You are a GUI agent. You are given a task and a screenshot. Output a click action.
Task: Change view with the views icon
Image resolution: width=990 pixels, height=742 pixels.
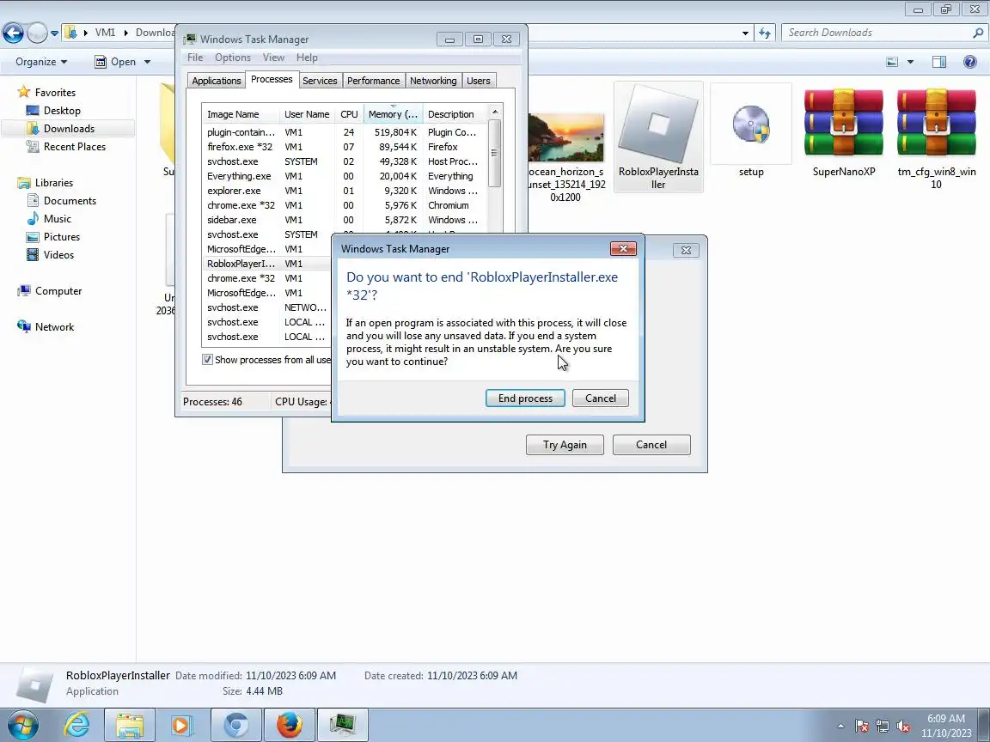pyautogui.click(x=892, y=62)
